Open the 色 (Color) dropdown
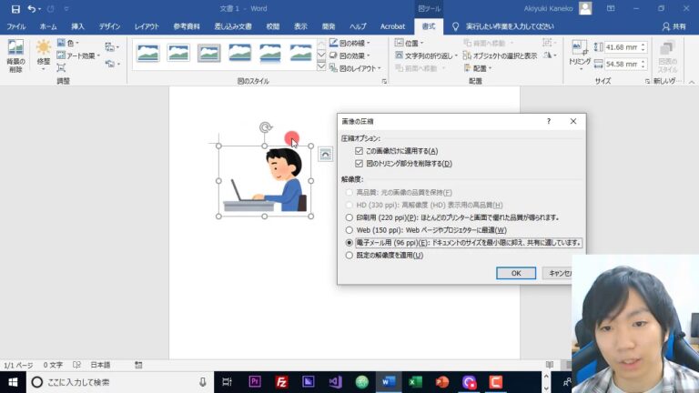This screenshot has width=699, height=393. click(68, 43)
